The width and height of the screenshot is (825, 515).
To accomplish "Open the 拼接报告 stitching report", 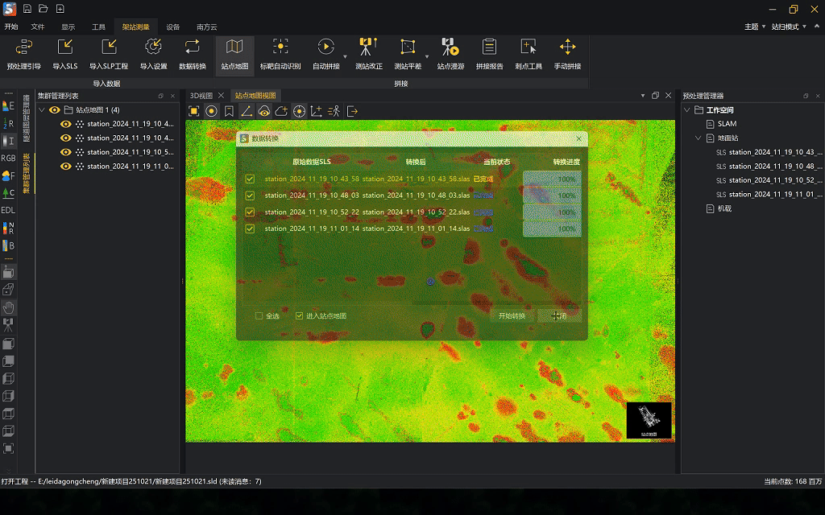I will pos(489,53).
